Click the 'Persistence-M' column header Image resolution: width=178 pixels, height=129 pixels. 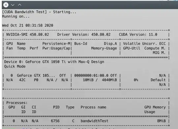[56, 43]
